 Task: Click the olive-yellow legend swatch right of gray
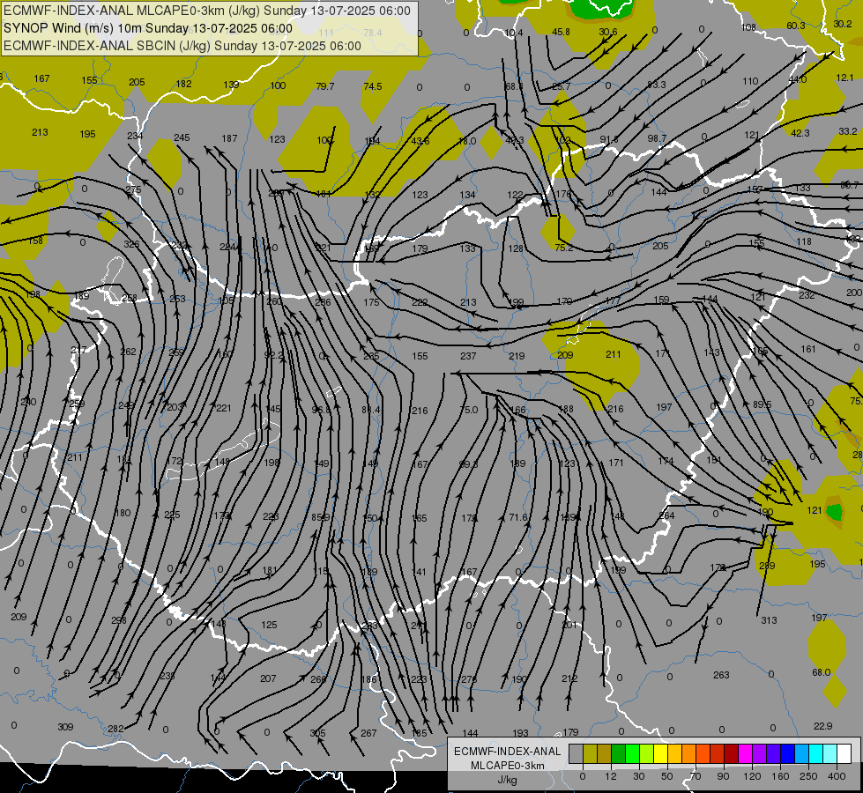pyautogui.click(x=591, y=753)
